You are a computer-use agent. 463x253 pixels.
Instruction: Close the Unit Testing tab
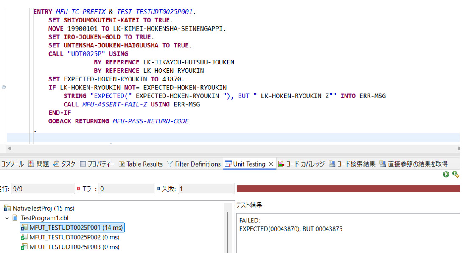click(x=270, y=164)
